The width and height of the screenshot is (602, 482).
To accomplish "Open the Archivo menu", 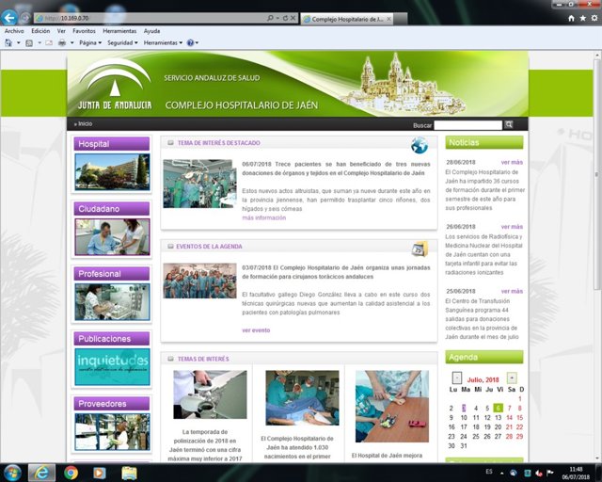I will [14, 30].
